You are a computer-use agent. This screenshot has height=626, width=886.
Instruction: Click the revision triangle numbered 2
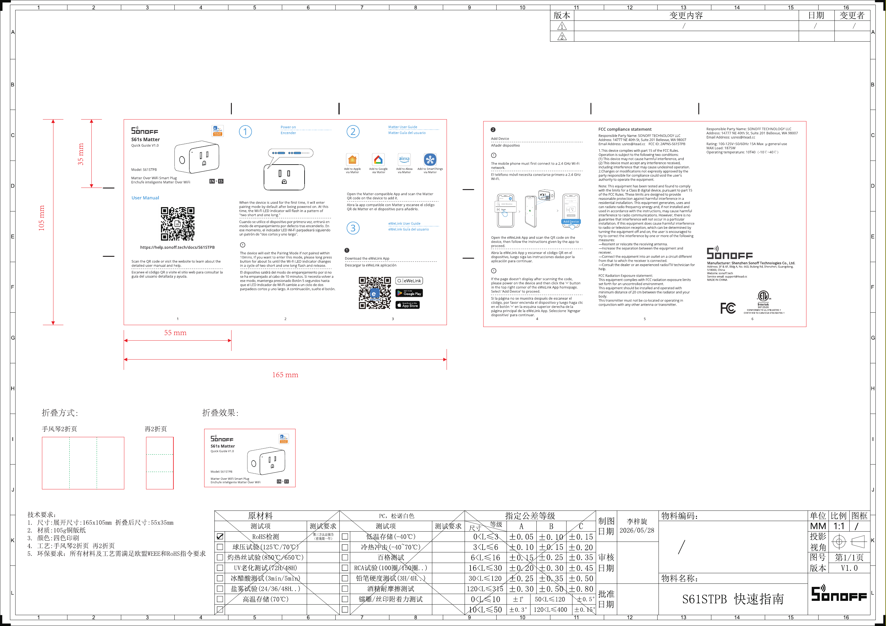(x=562, y=37)
